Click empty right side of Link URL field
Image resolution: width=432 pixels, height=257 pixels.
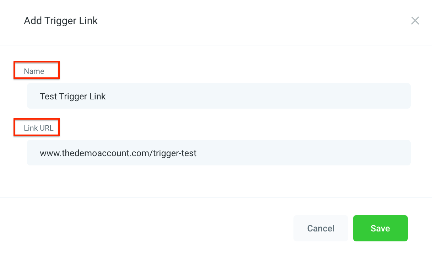(x=320, y=153)
